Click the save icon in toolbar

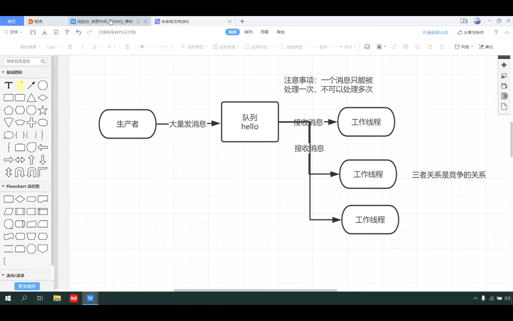coord(33,33)
